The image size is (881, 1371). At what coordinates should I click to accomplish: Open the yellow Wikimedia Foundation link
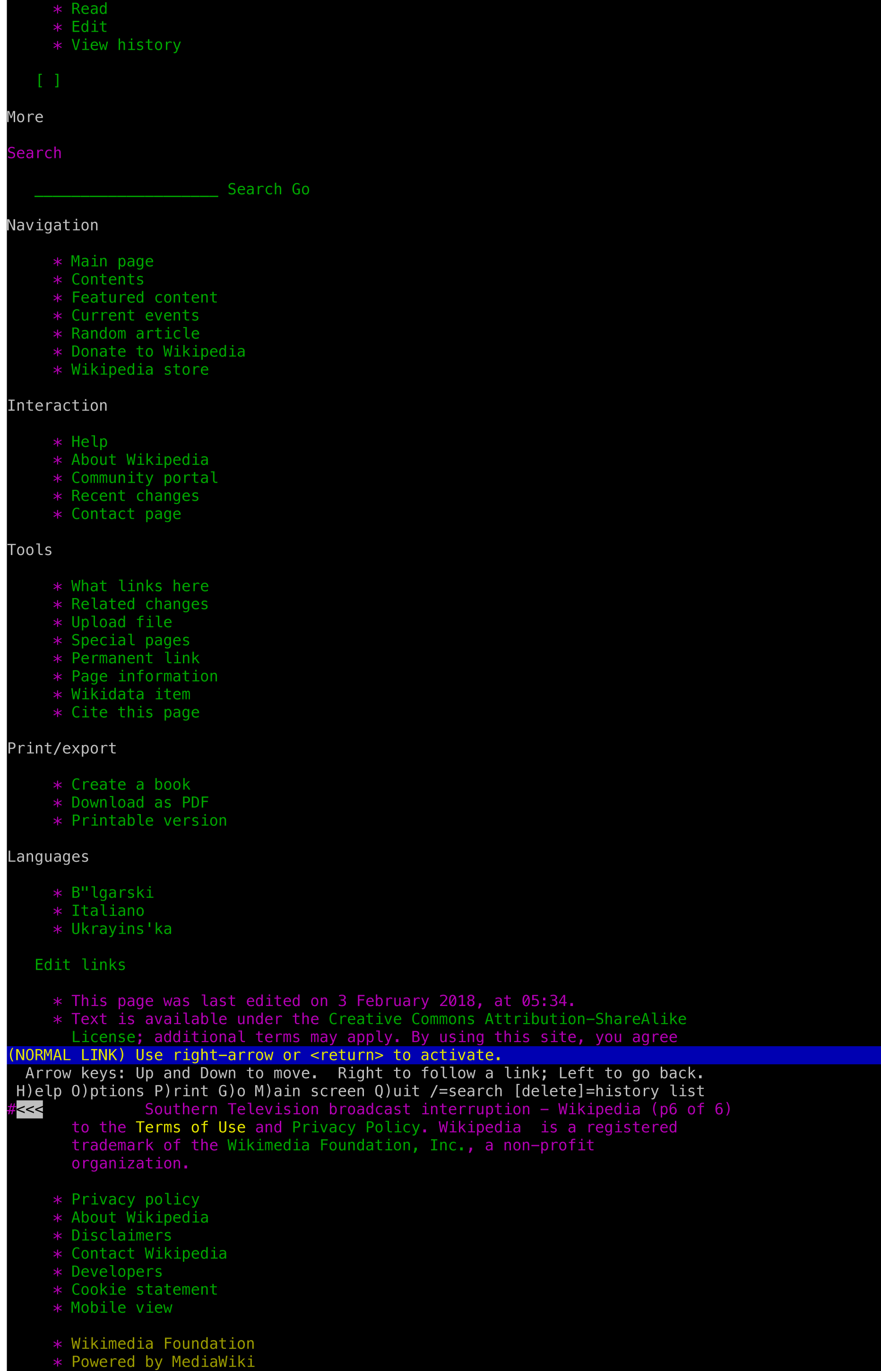pos(163,1344)
